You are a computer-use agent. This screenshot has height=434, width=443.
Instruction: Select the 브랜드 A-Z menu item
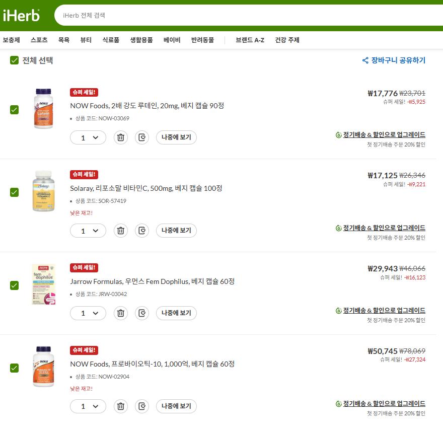coord(250,40)
